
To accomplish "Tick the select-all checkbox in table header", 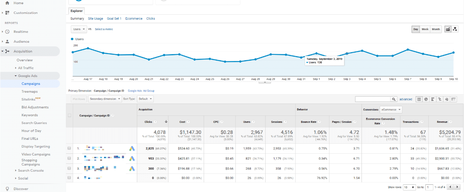I will point(70,115).
